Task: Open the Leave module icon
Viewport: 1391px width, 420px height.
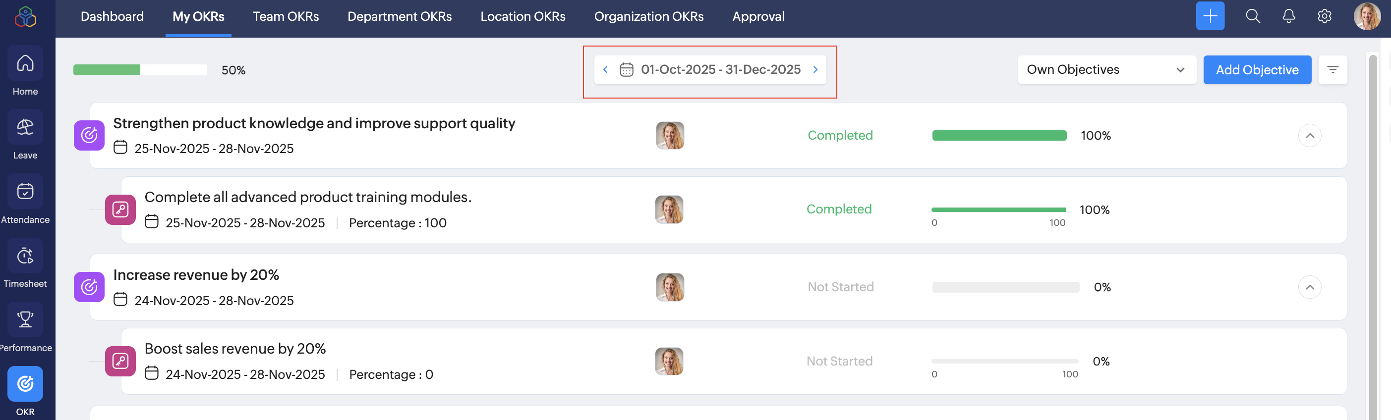Action: [x=25, y=127]
